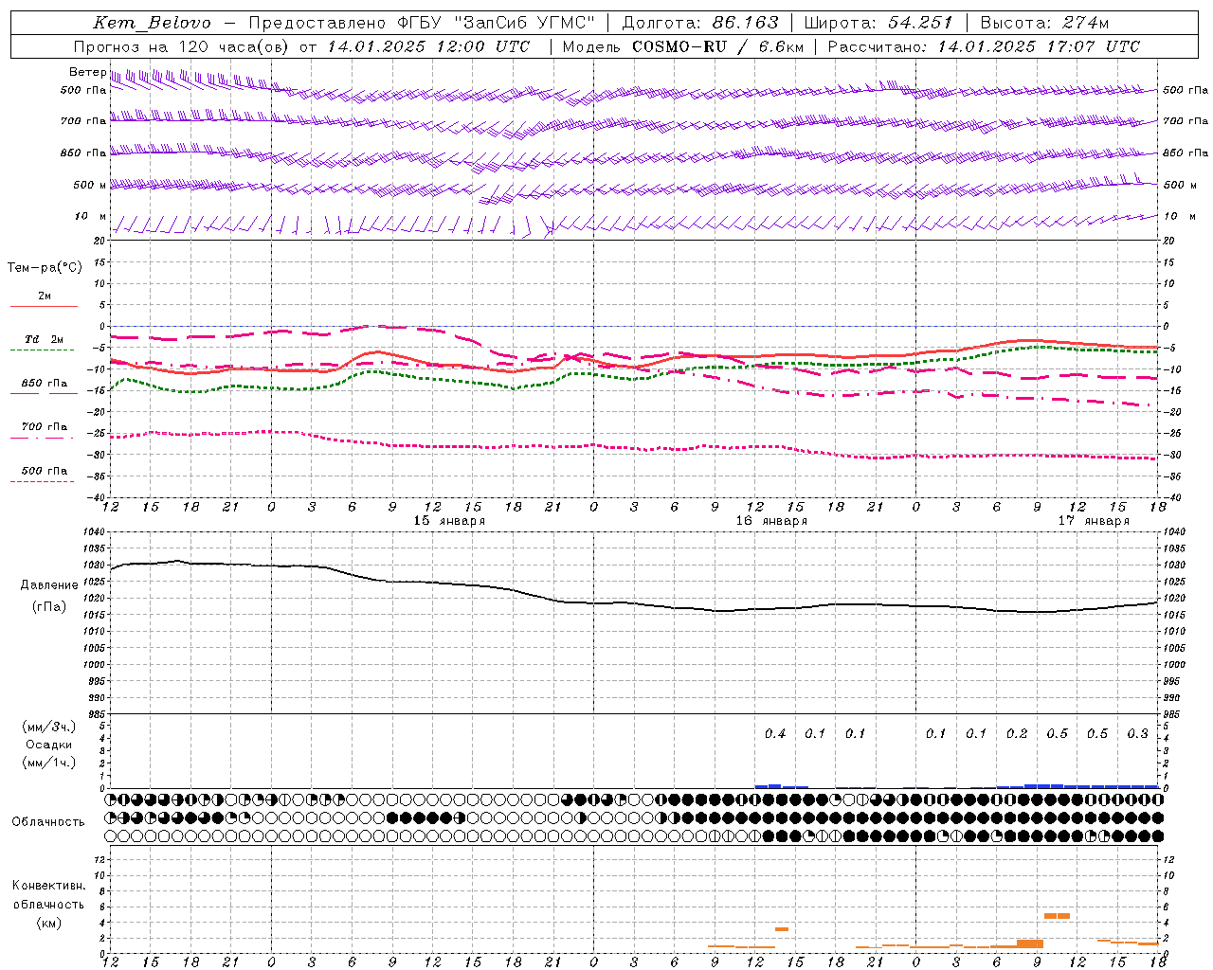This screenshot has width=1213, height=970.
Task: Click the Осадки precipitation label
Action: [49, 745]
